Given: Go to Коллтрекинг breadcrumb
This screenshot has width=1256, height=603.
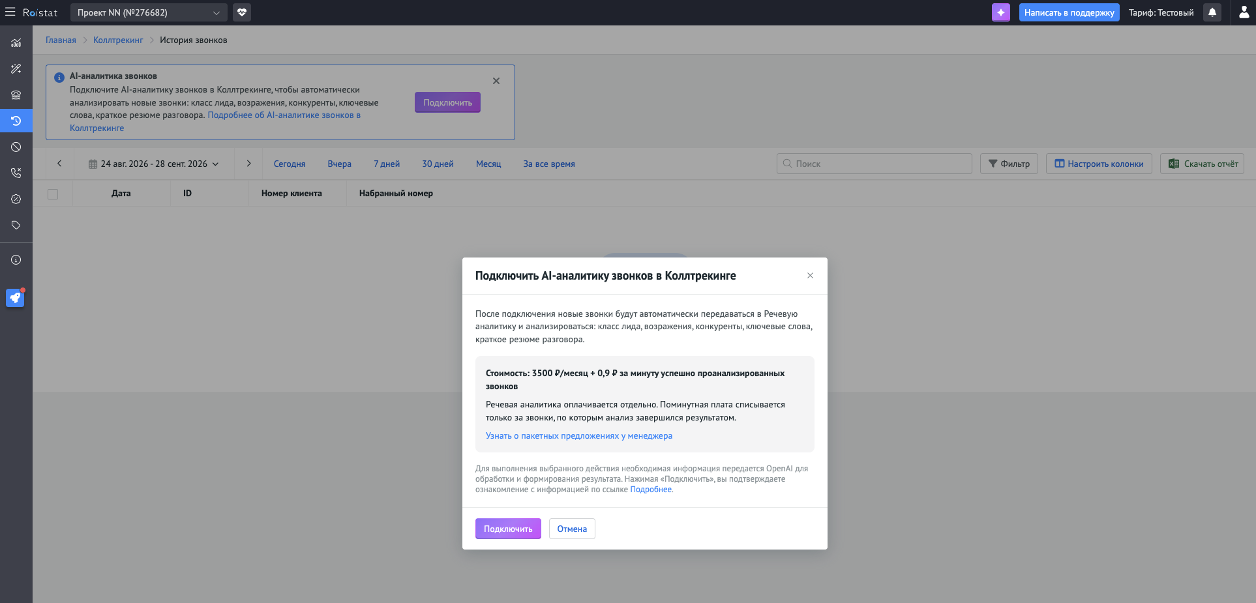Looking at the screenshot, I should pyautogui.click(x=118, y=40).
